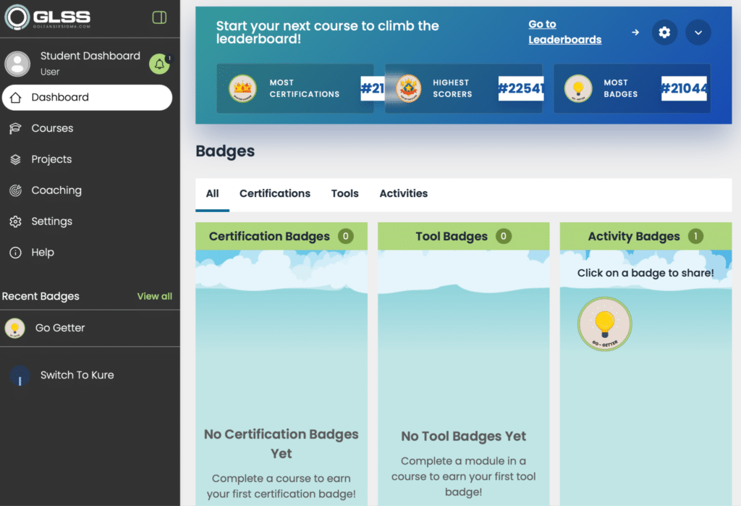
Task: Open Courses from the sidebar
Action: tap(52, 128)
